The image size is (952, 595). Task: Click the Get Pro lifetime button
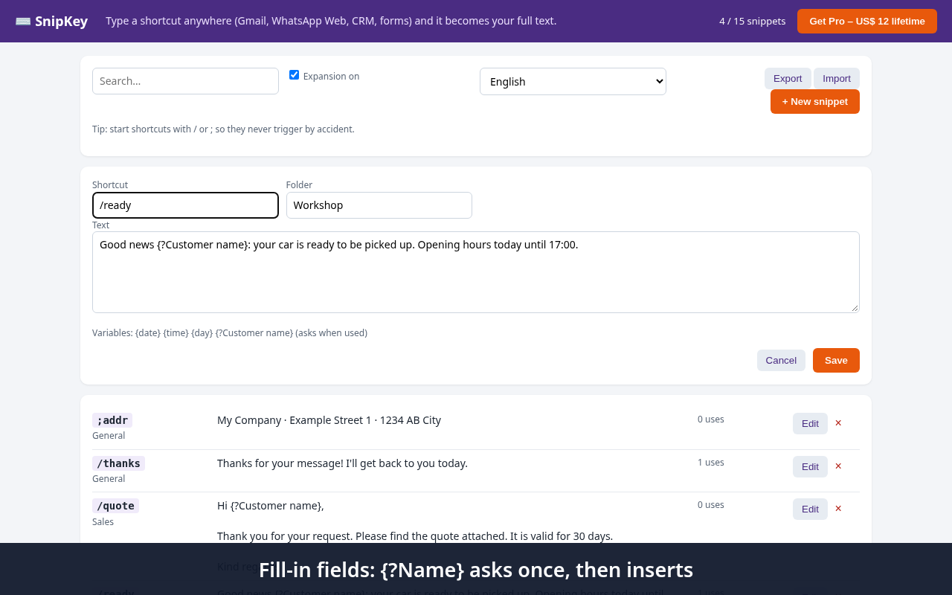867,21
